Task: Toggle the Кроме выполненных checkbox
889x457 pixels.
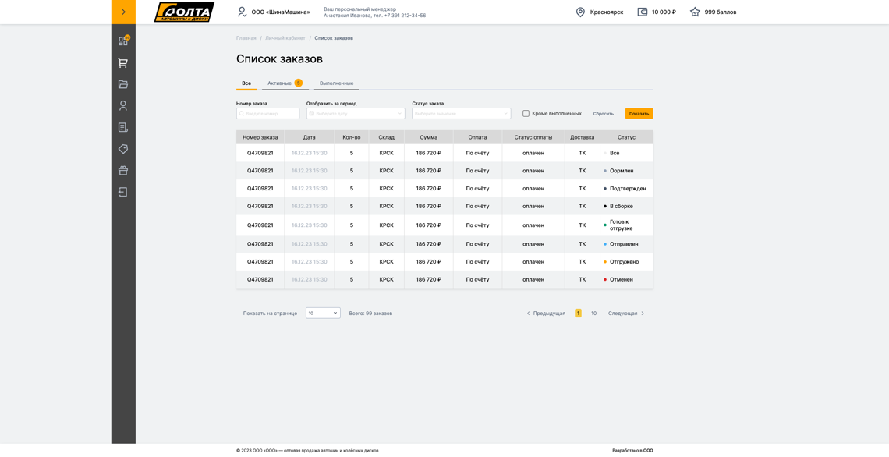Action: coord(526,113)
